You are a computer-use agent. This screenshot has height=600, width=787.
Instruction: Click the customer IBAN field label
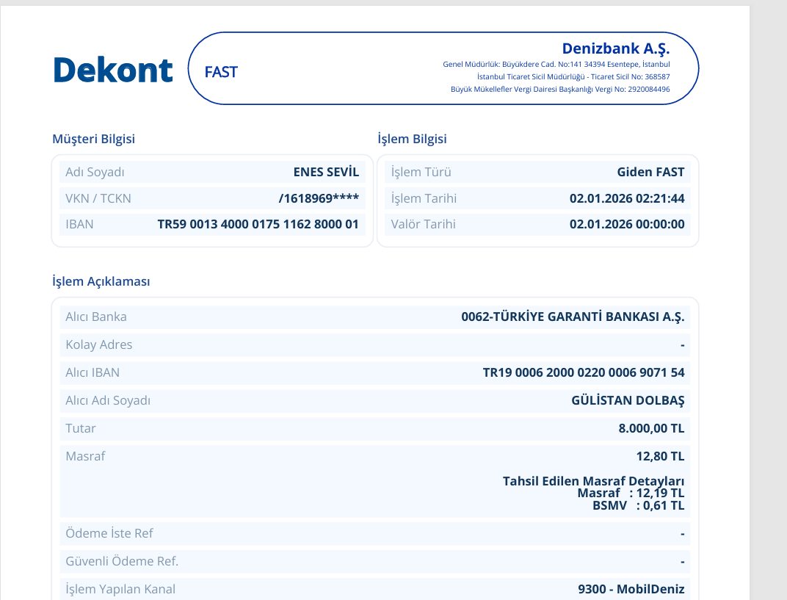79,225
